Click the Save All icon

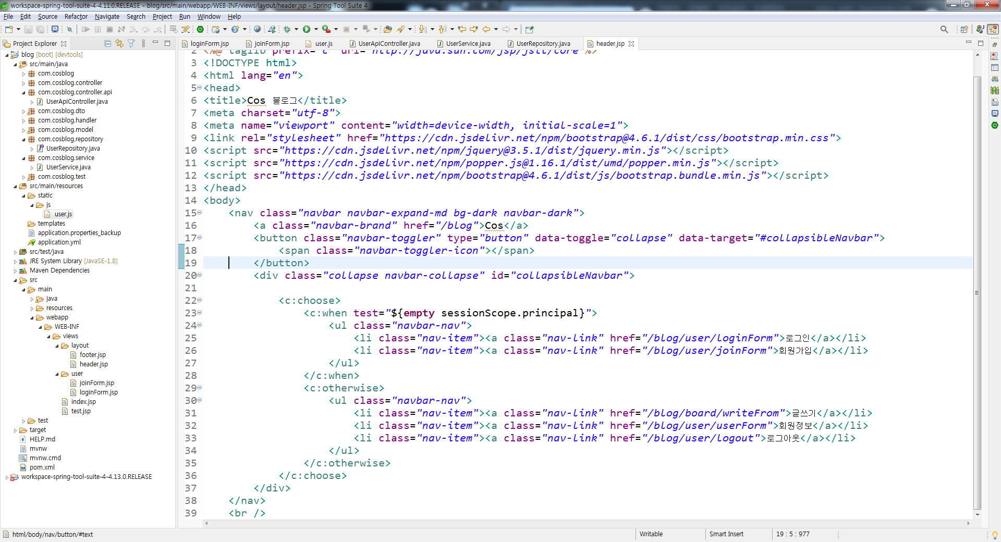(x=40, y=29)
